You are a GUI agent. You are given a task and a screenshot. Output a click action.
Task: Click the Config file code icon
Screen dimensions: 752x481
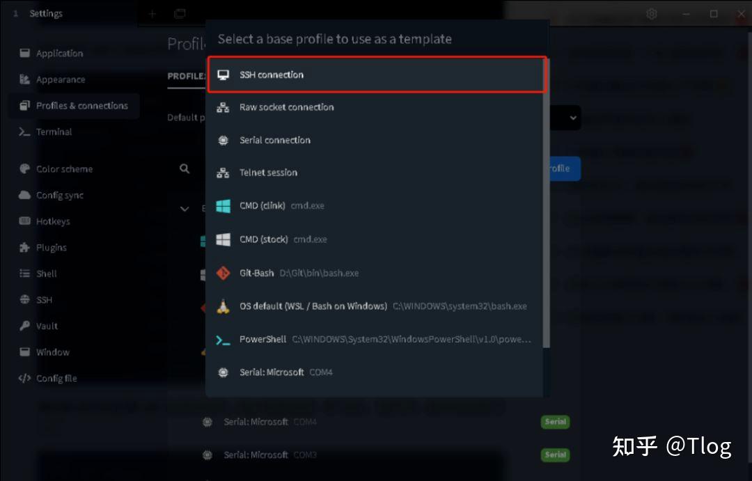tap(24, 378)
